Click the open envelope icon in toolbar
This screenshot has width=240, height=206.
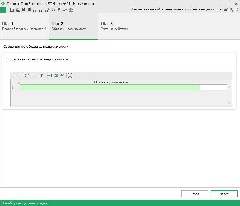[71, 10]
